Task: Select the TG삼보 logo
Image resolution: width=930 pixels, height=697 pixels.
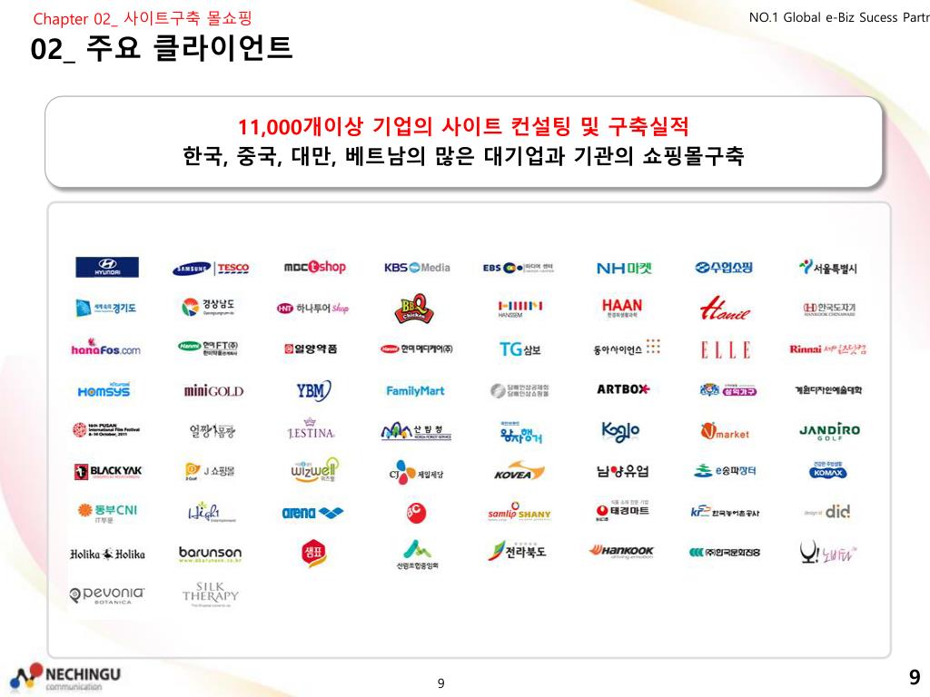Action: 520,349
